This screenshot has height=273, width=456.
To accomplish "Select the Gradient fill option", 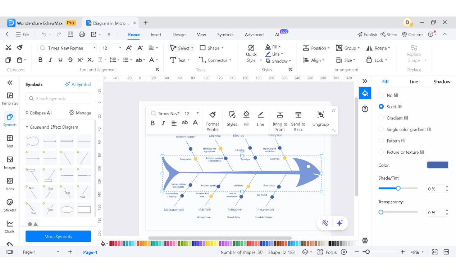I will click(393, 118).
